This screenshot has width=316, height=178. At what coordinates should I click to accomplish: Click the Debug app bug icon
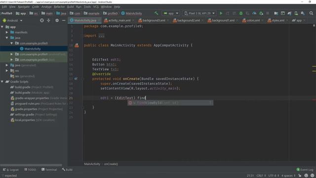tap(241, 13)
